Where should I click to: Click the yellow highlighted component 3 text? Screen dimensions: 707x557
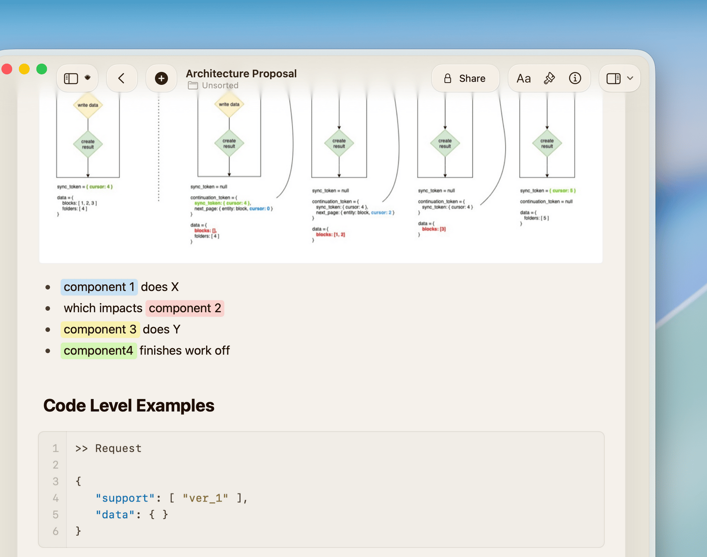[100, 329]
